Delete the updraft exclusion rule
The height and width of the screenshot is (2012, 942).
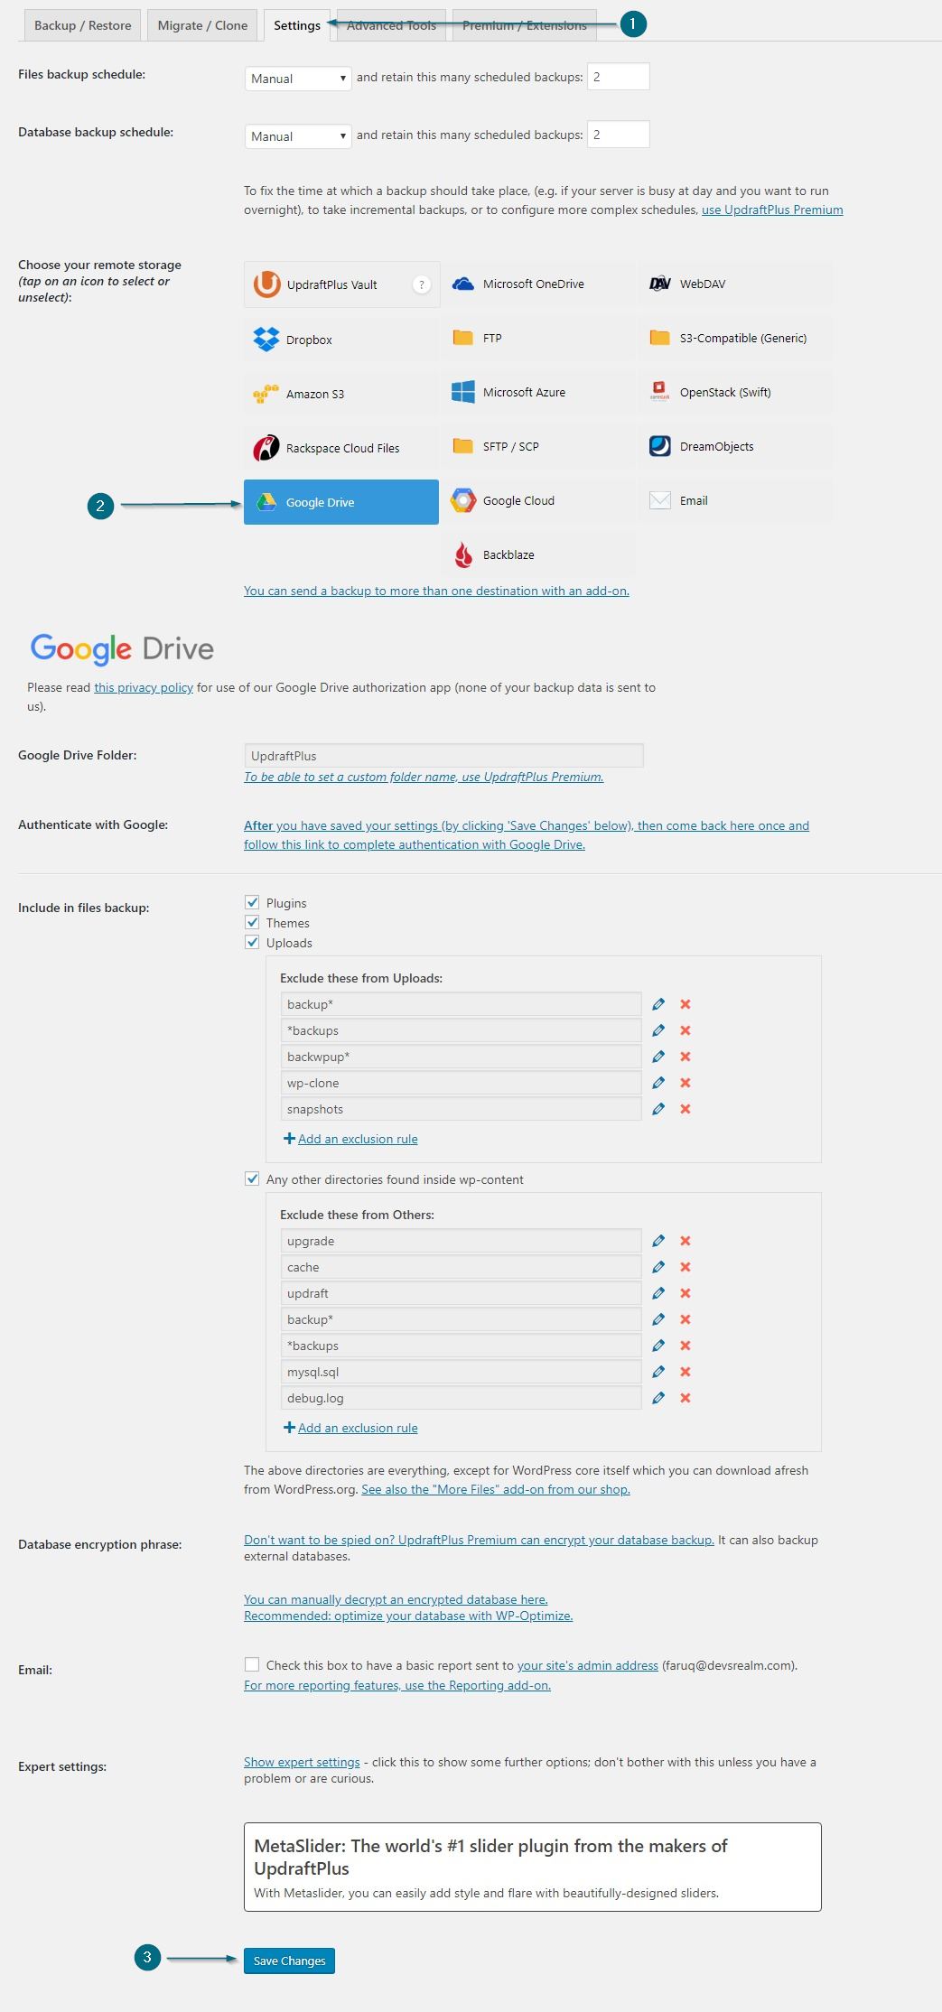coord(686,1293)
